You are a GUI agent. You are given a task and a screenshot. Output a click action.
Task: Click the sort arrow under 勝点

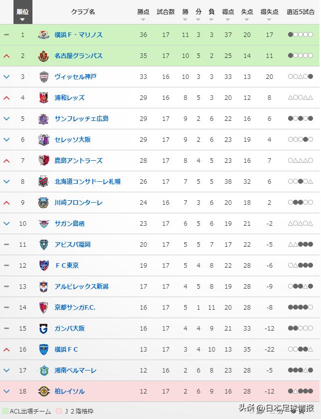point(143,18)
